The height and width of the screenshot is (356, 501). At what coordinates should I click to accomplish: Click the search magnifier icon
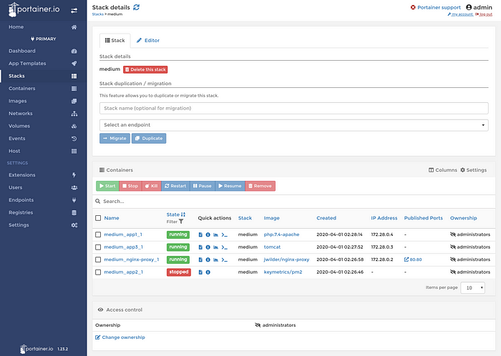tap(98, 202)
